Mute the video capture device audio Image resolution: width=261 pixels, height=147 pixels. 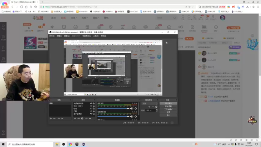pos(132,117)
